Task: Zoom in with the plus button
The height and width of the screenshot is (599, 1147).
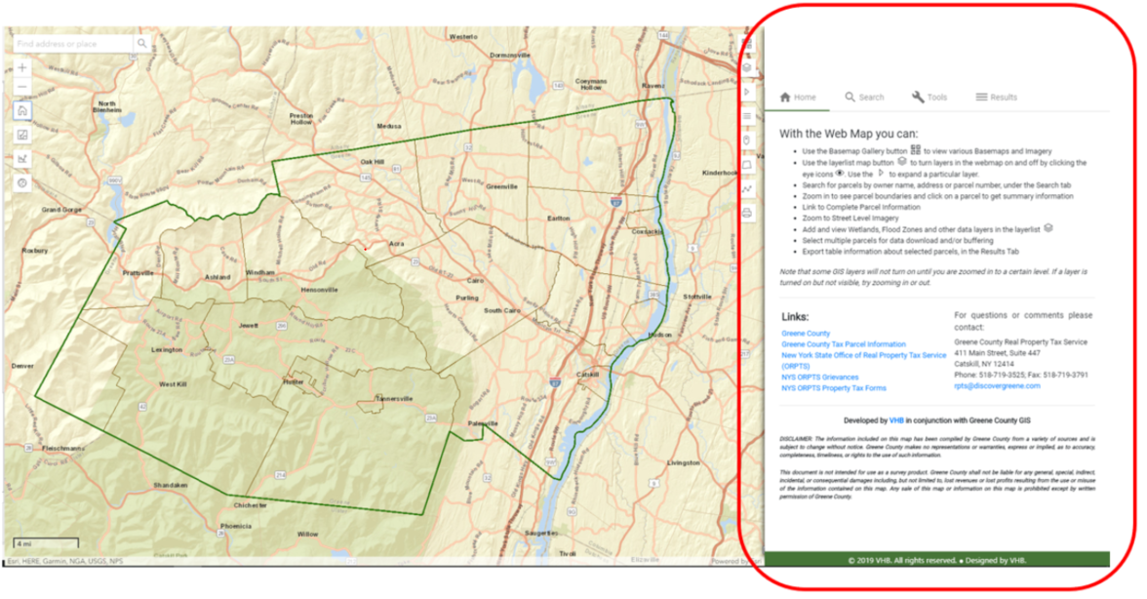Action: pyautogui.click(x=22, y=68)
